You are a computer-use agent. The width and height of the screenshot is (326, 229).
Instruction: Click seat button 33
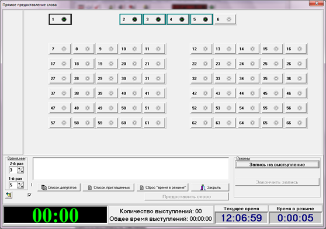(225, 78)
